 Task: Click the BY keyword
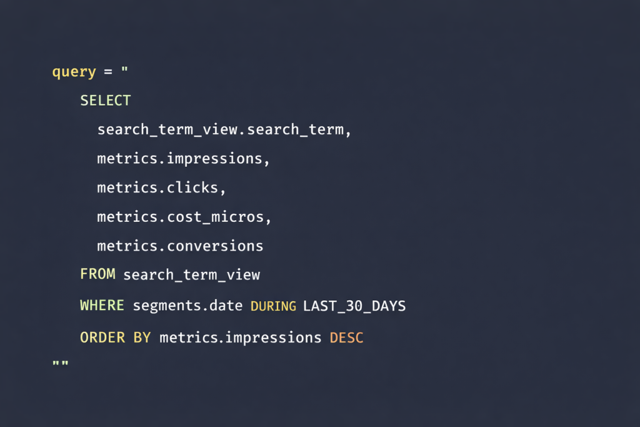tap(142, 338)
